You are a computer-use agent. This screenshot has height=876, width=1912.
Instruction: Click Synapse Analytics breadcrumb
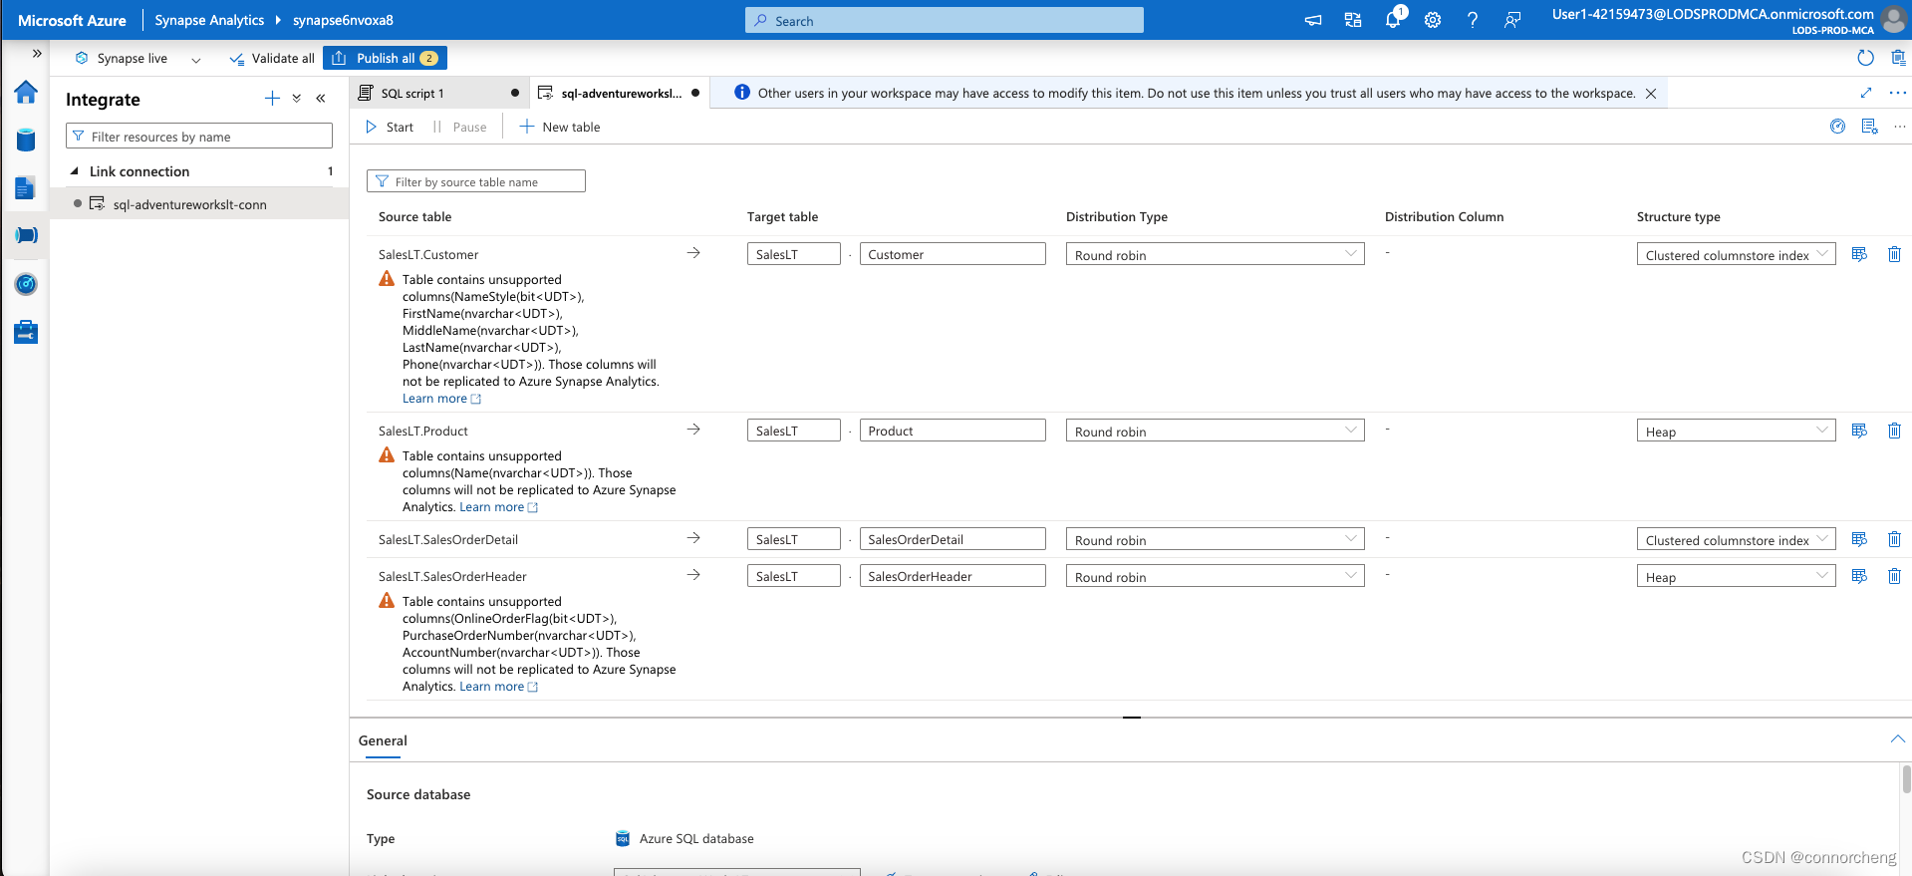tap(209, 20)
